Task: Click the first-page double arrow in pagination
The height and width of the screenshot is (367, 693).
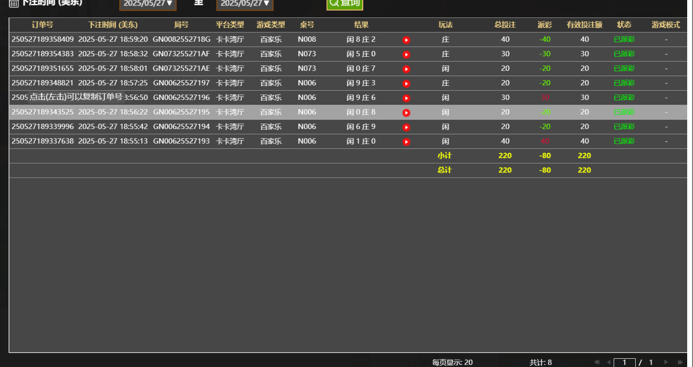Action: coord(597,362)
